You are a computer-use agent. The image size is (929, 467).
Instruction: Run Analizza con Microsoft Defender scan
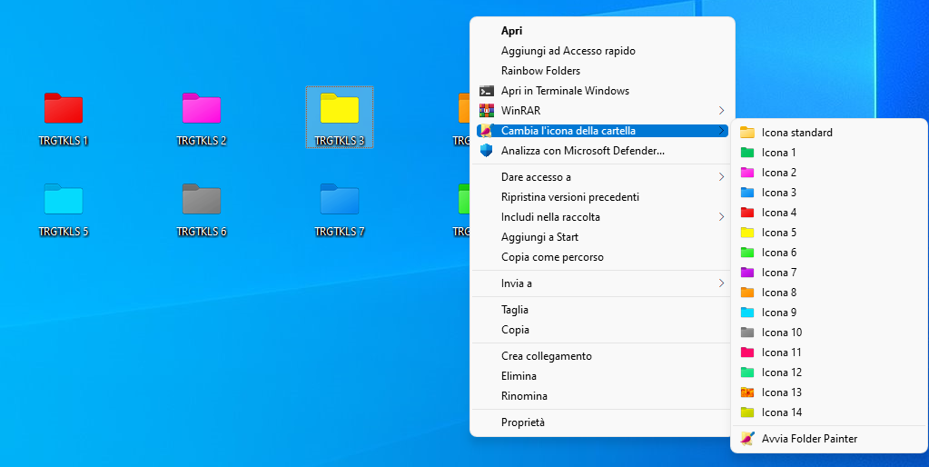[582, 151]
